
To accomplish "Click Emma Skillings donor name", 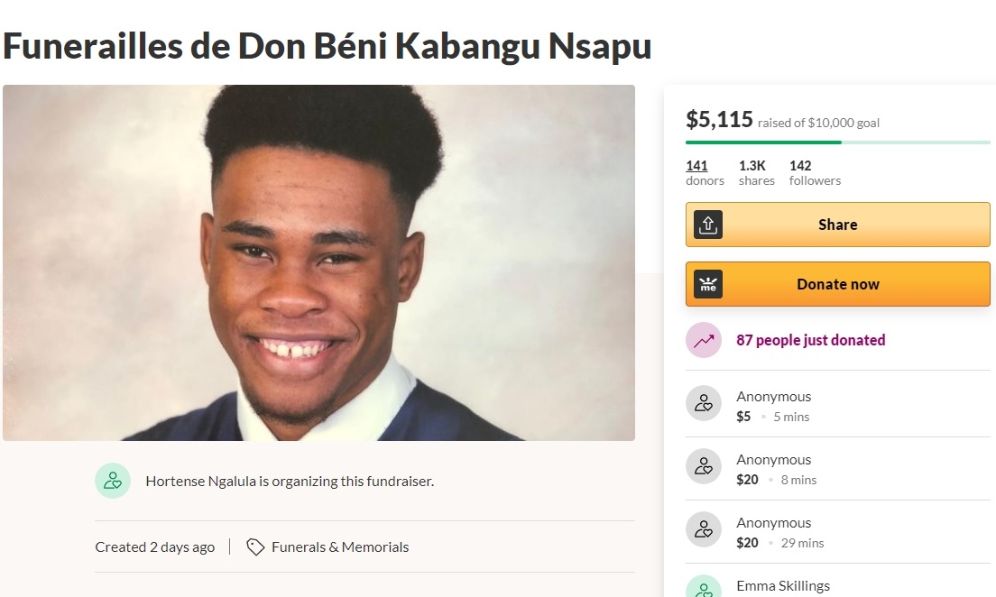I will coord(783,585).
